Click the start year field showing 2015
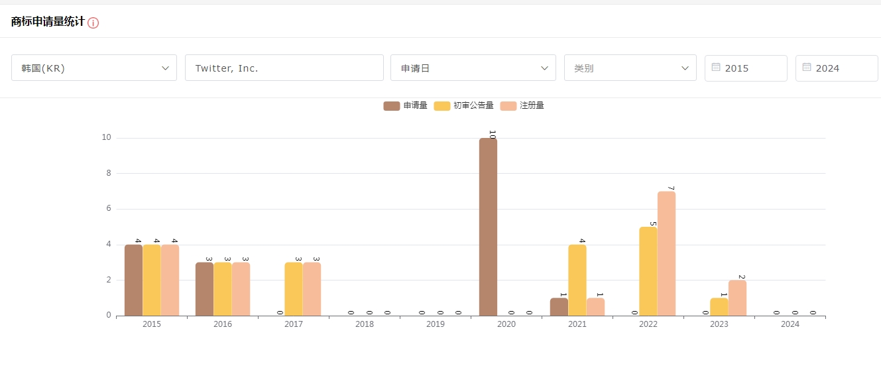Viewport: 881px width, 374px height. point(746,68)
